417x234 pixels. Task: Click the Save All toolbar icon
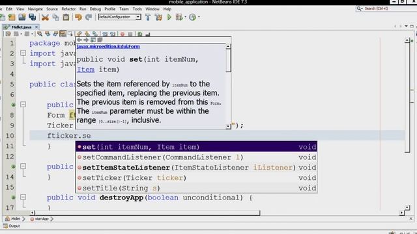pyautogui.click(x=33, y=18)
